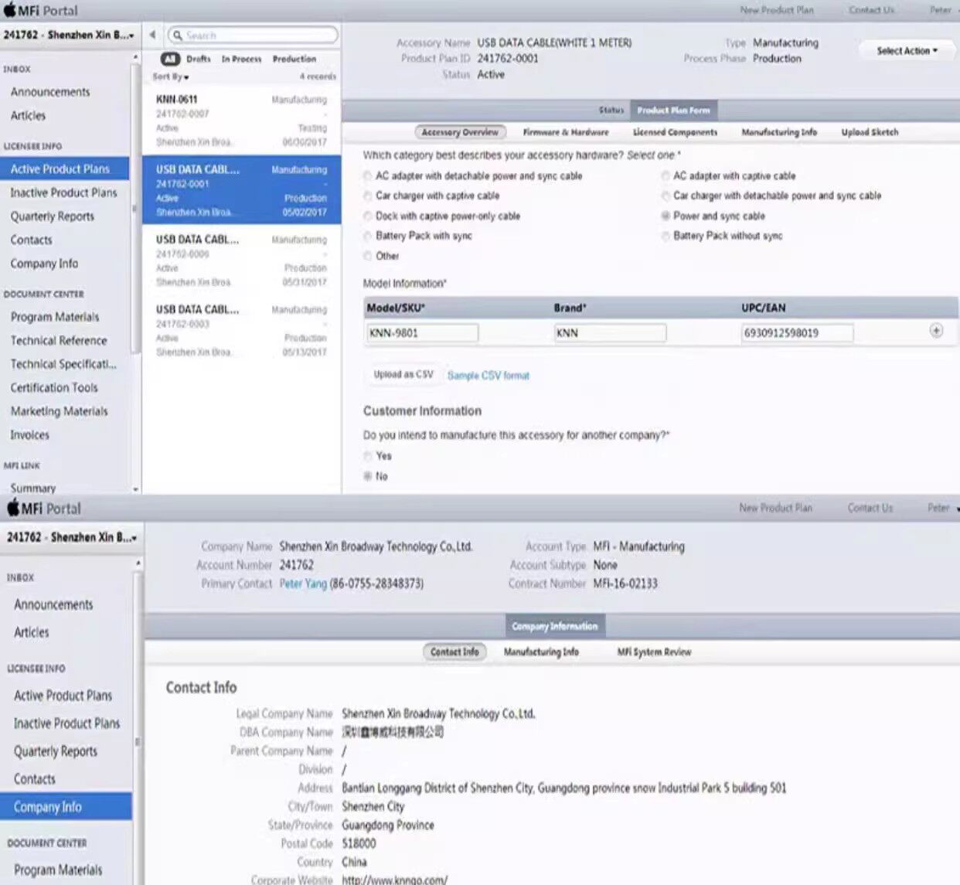This screenshot has width=960, height=885.
Task: Add a model row with the plus icon
Action: tap(936, 331)
